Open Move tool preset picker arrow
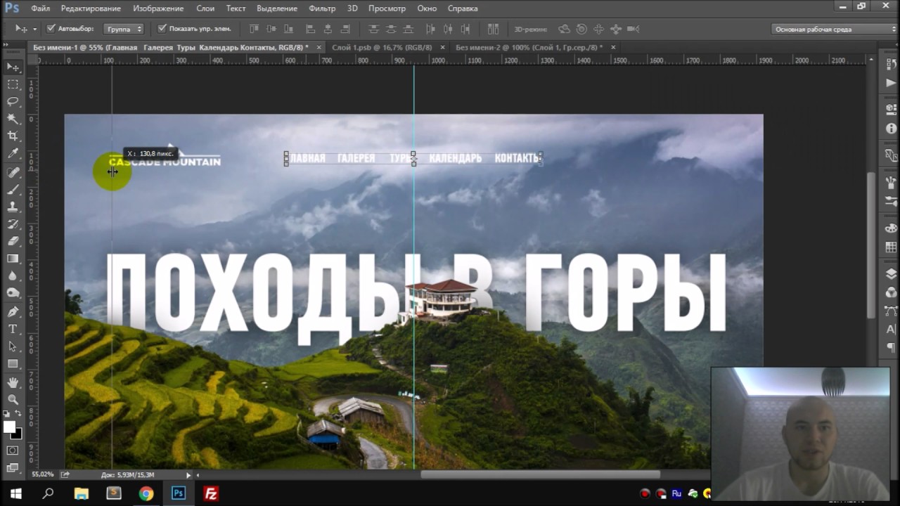 (34, 30)
